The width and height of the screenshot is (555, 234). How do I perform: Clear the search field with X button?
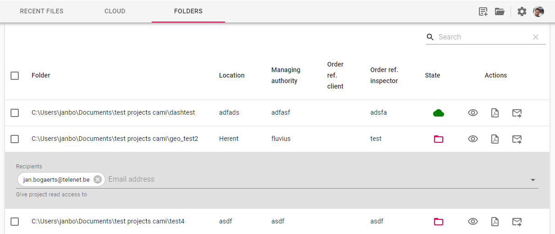(x=536, y=37)
